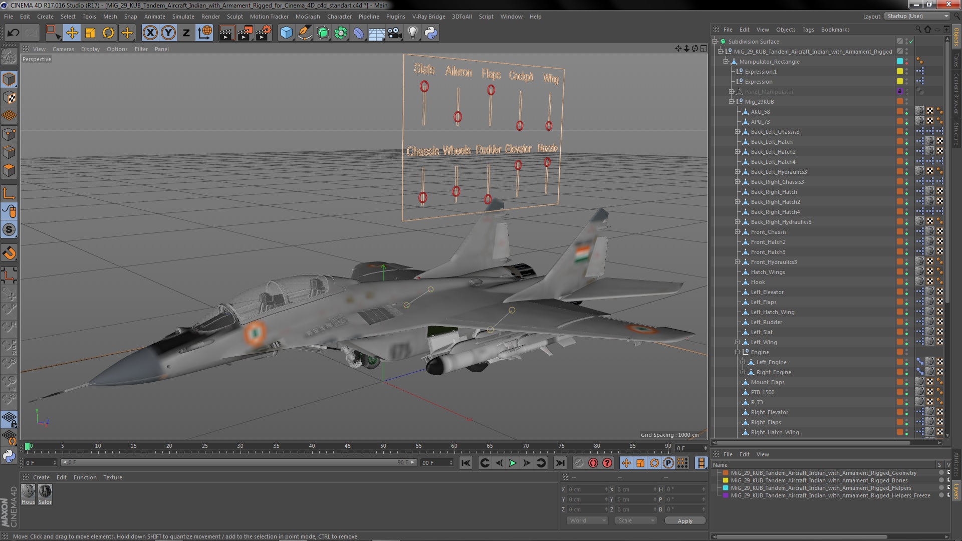Screen dimensions: 962x541
Task: Open the MoGraph menu
Action: (x=308, y=17)
